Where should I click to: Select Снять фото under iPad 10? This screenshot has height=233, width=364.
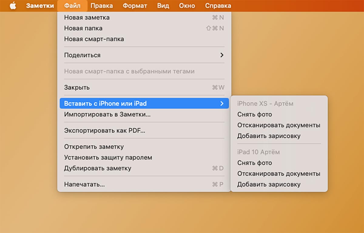(x=279, y=163)
